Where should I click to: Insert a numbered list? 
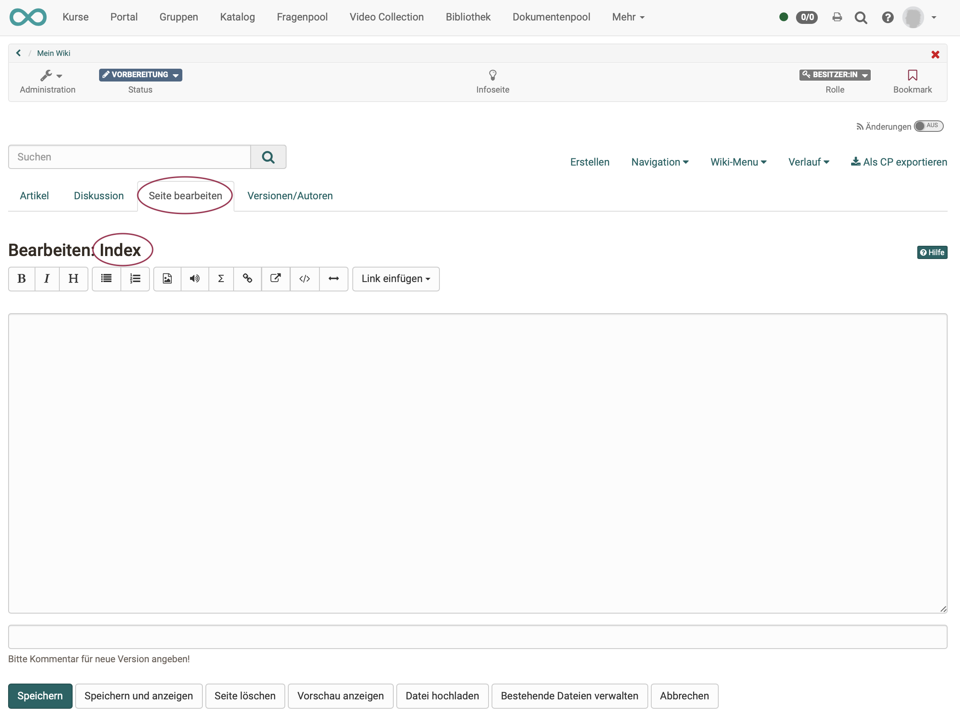coord(135,279)
